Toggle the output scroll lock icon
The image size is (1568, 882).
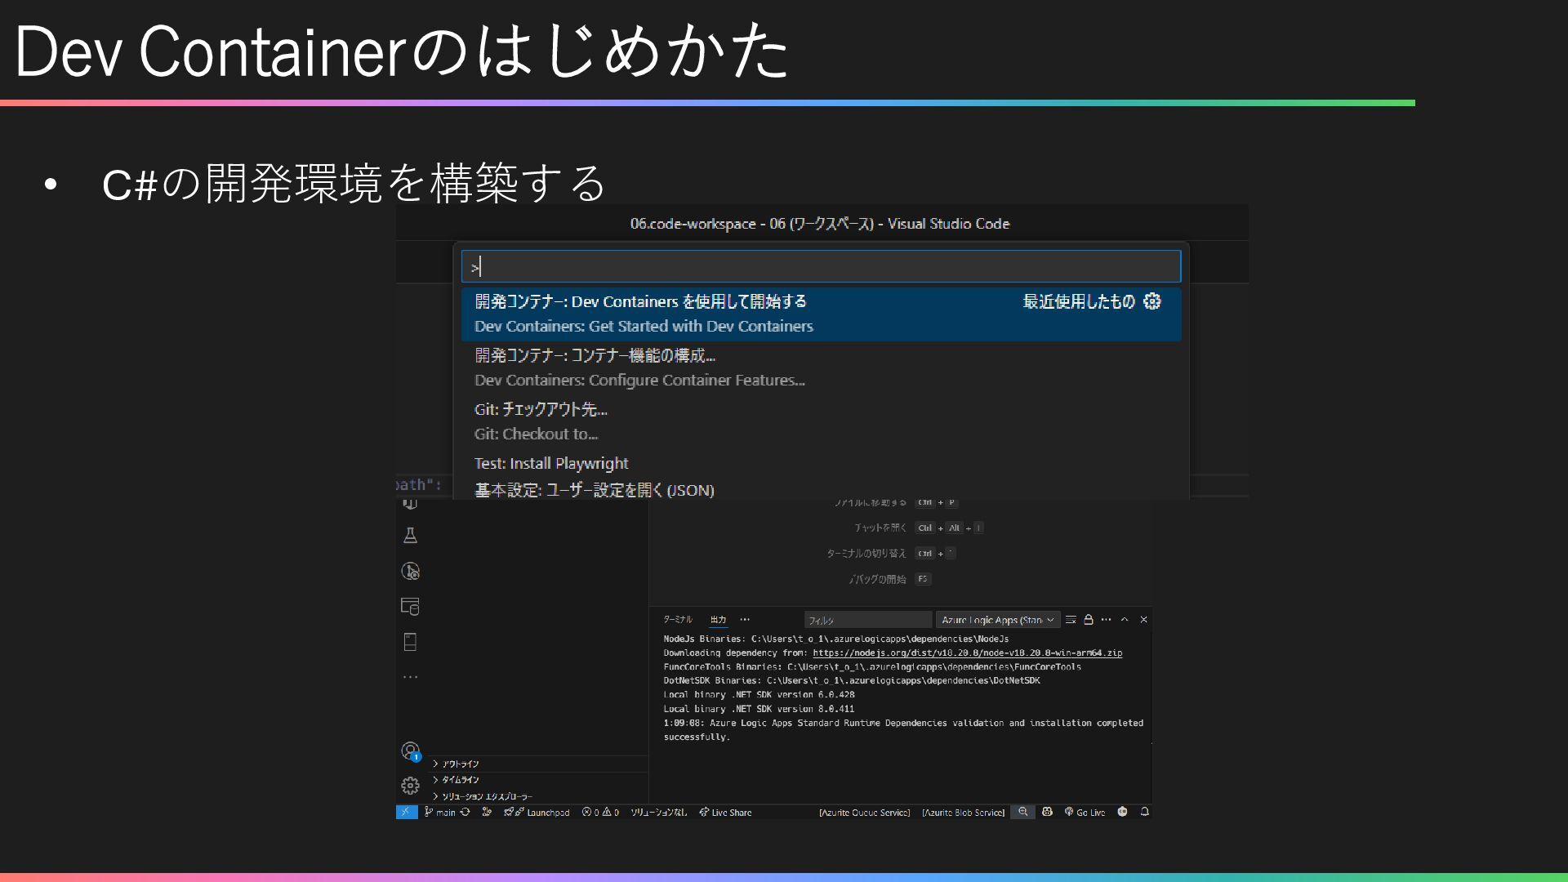(1088, 620)
